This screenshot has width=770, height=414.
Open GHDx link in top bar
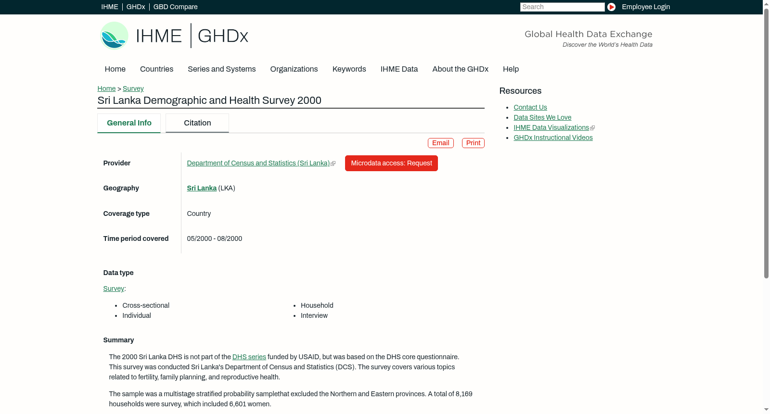coord(136,7)
